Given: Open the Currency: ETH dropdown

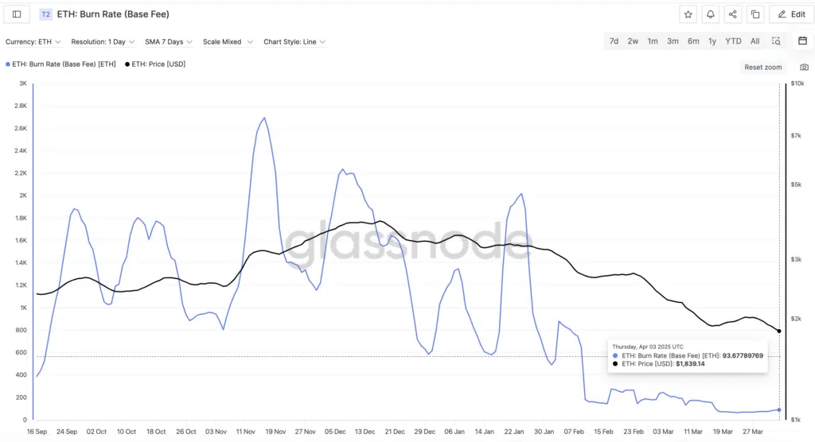Looking at the screenshot, I should [x=33, y=41].
